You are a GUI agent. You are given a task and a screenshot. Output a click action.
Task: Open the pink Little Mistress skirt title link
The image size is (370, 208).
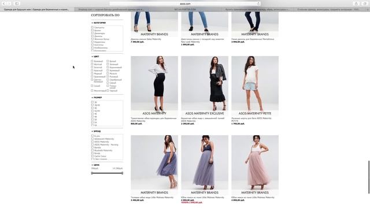click(253, 198)
